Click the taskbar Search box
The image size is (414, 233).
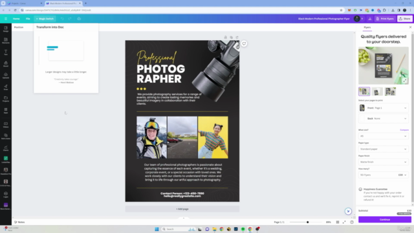(179, 229)
